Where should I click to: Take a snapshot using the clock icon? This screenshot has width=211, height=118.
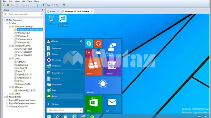coord(29,5)
